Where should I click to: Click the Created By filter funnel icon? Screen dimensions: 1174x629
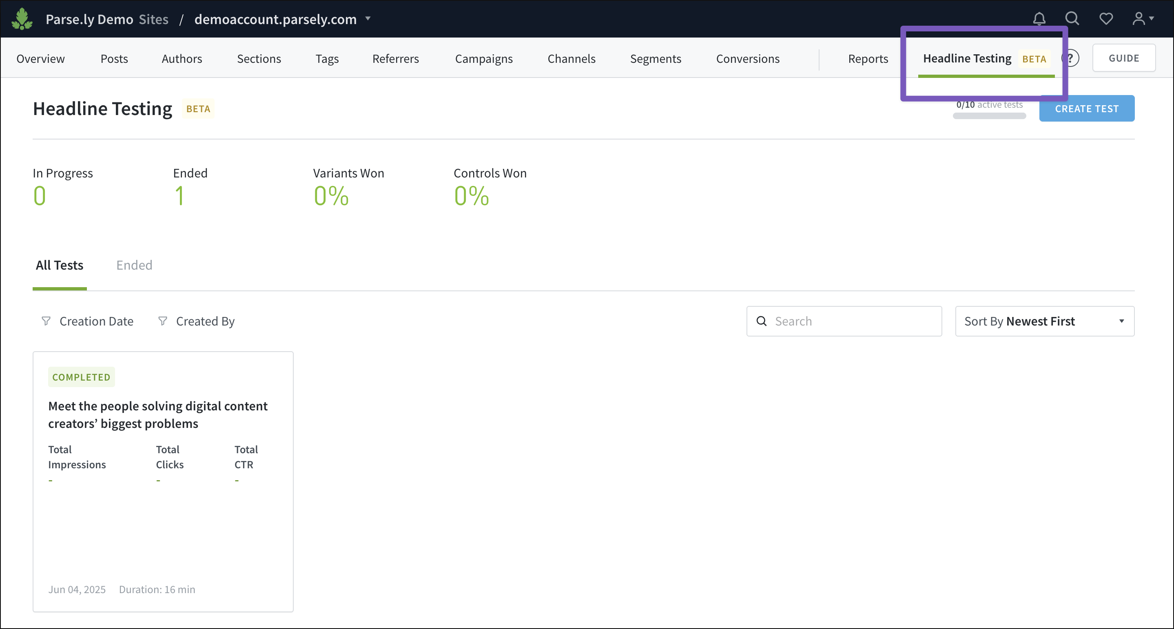[162, 321]
